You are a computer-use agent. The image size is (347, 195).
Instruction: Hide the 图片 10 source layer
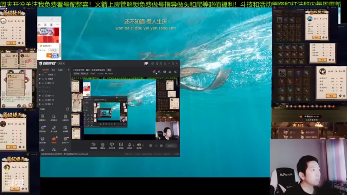click(40, 100)
